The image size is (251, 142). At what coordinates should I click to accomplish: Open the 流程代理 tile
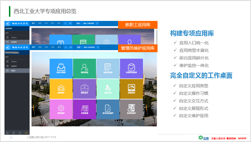(x=108, y=89)
